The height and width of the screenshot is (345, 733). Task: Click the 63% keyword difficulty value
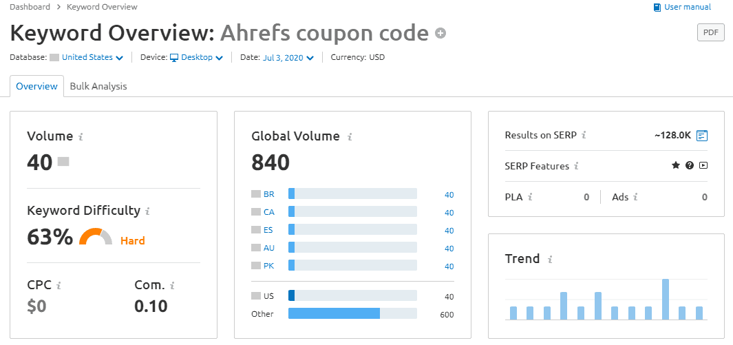coord(50,237)
